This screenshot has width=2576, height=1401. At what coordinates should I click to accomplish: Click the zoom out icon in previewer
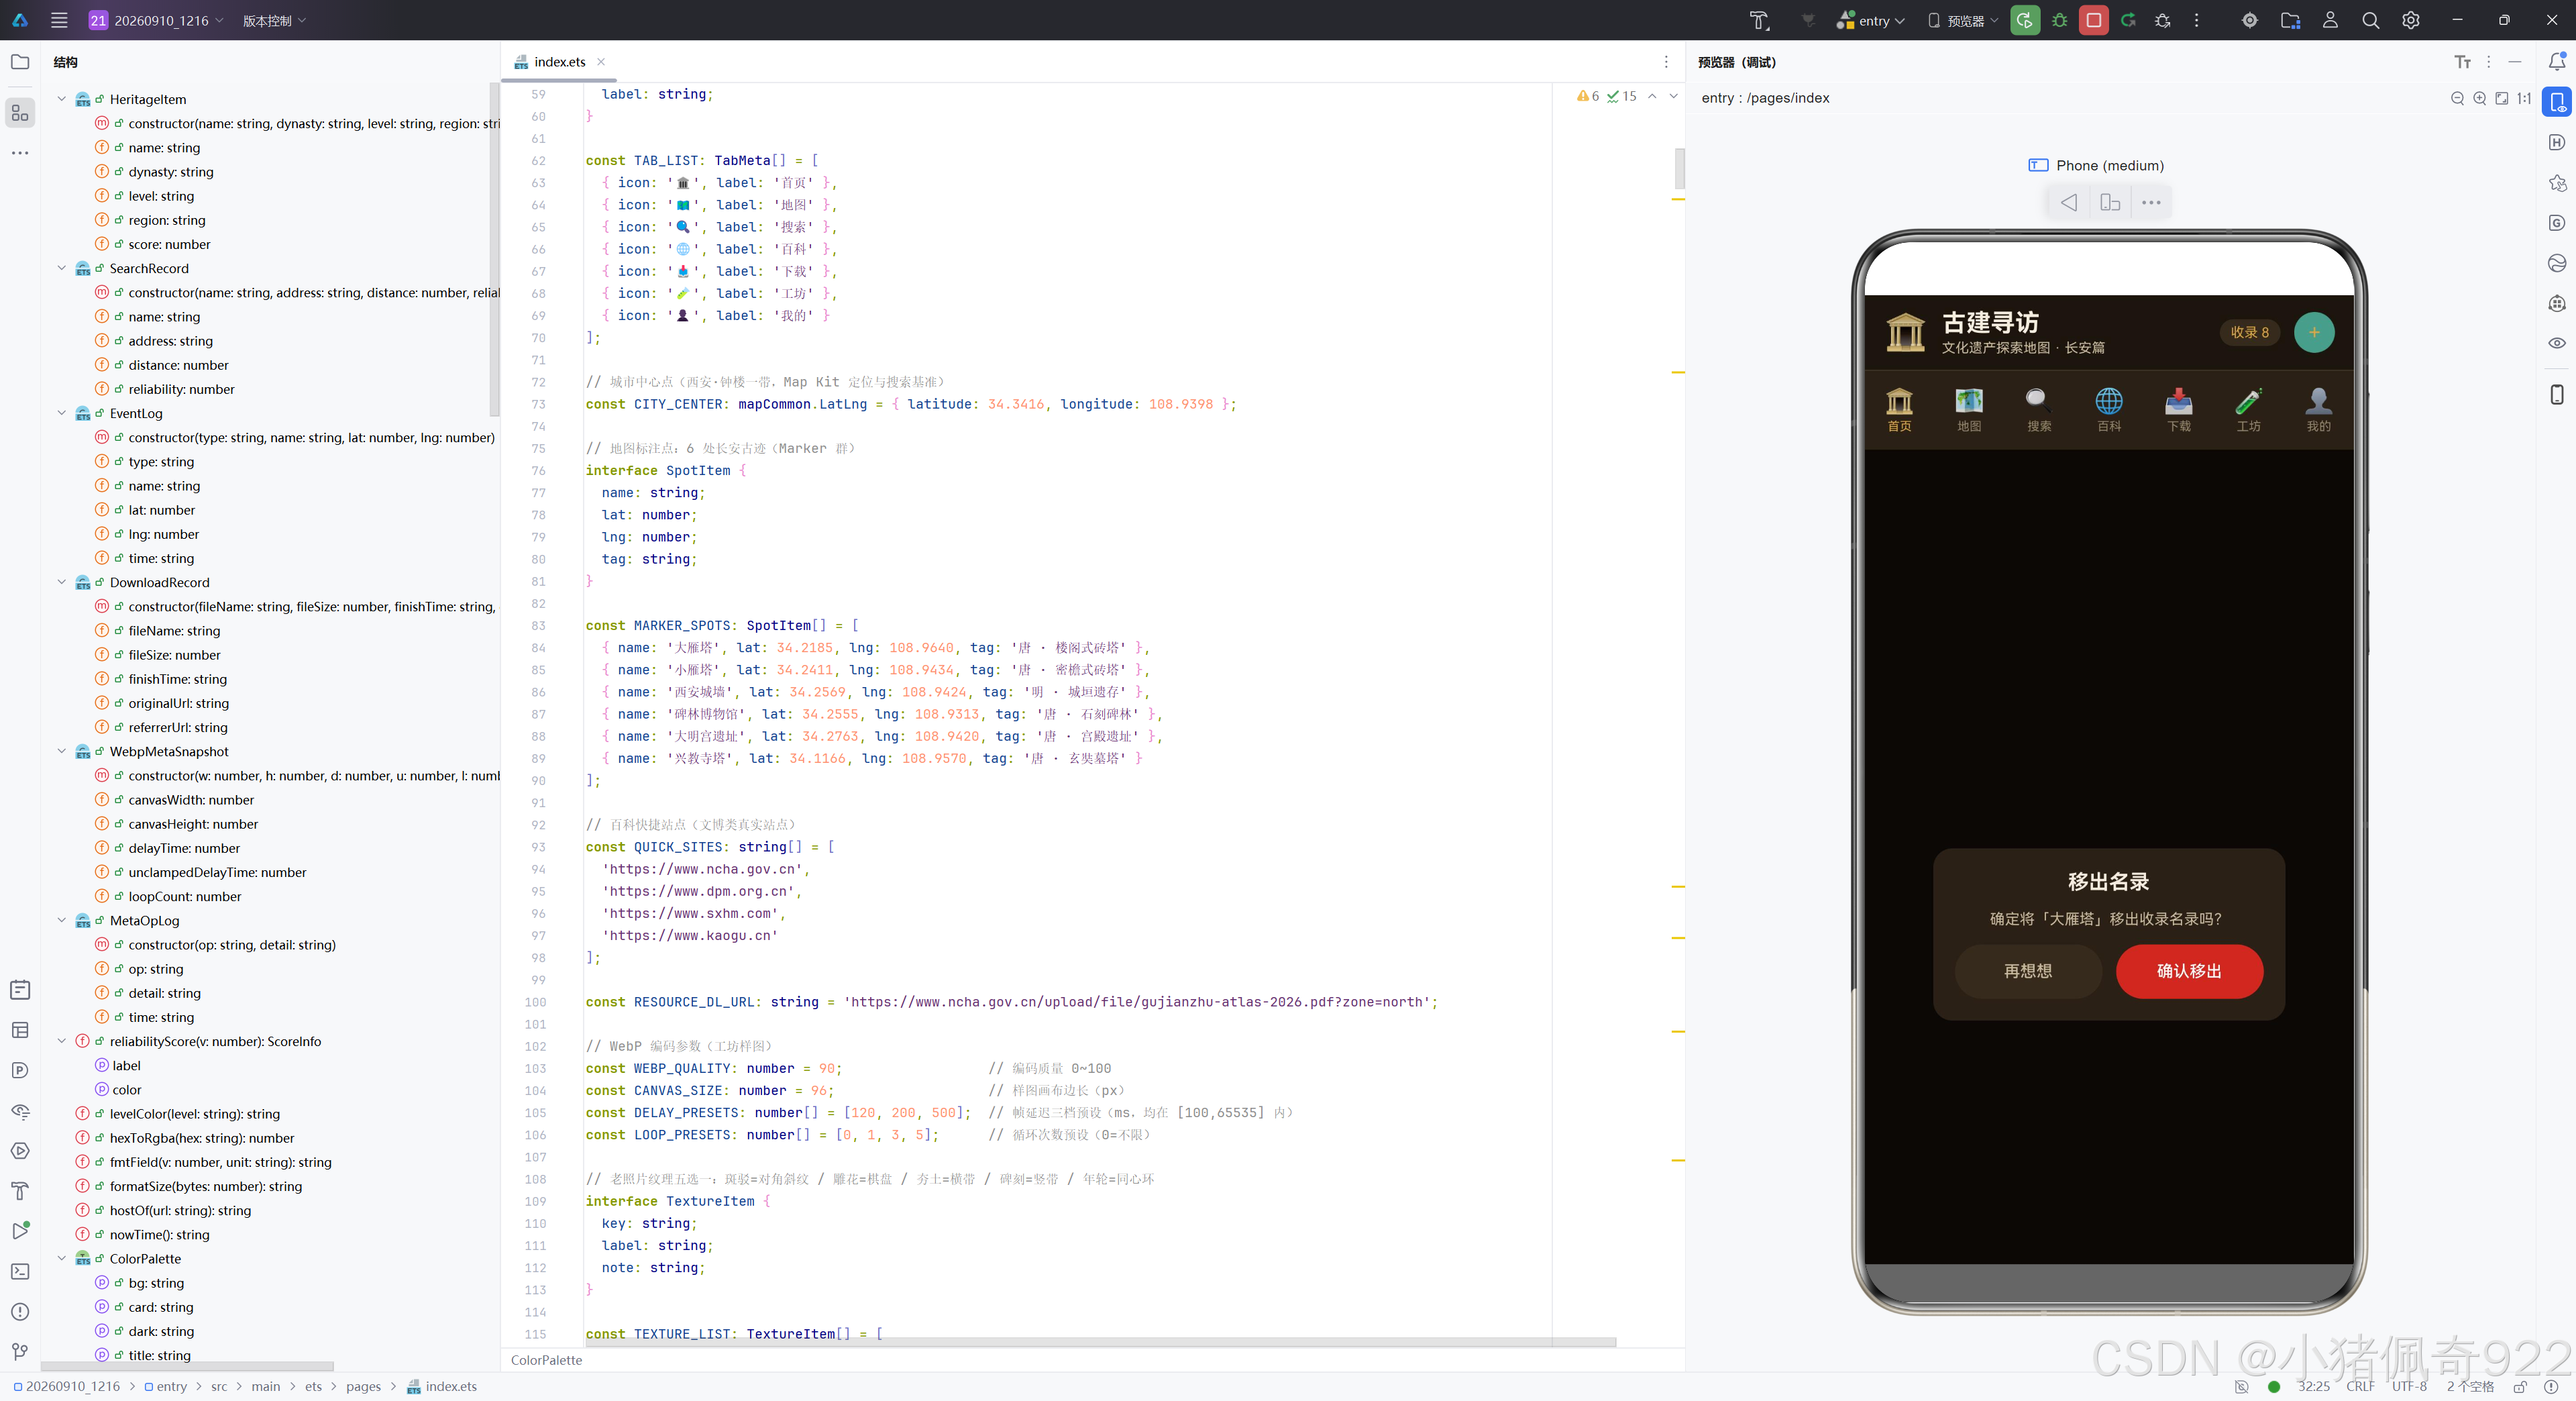(x=2457, y=98)
